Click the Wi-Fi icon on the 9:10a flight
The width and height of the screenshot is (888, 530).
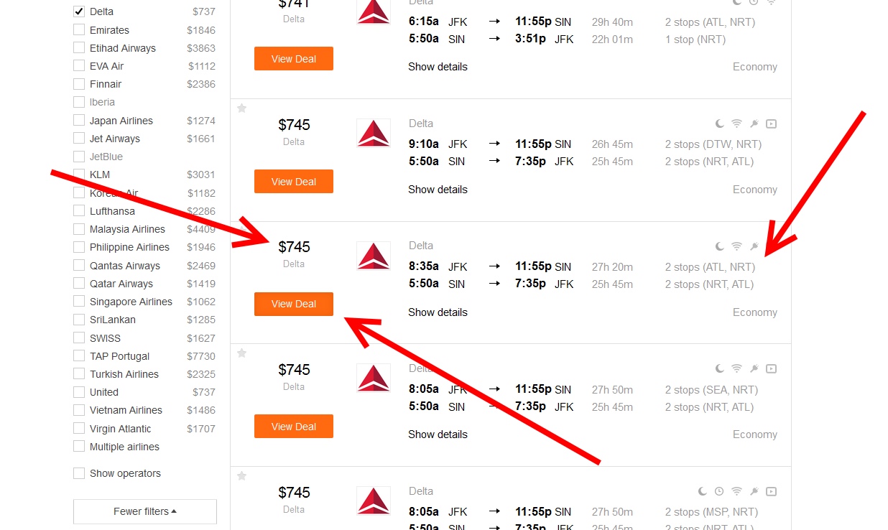coord(736,124)
